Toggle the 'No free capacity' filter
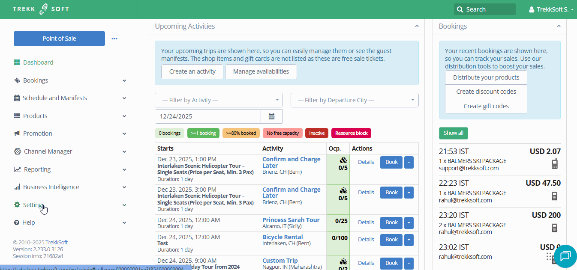The width and height of the screenshot is (577, 270). click(282, 133)
